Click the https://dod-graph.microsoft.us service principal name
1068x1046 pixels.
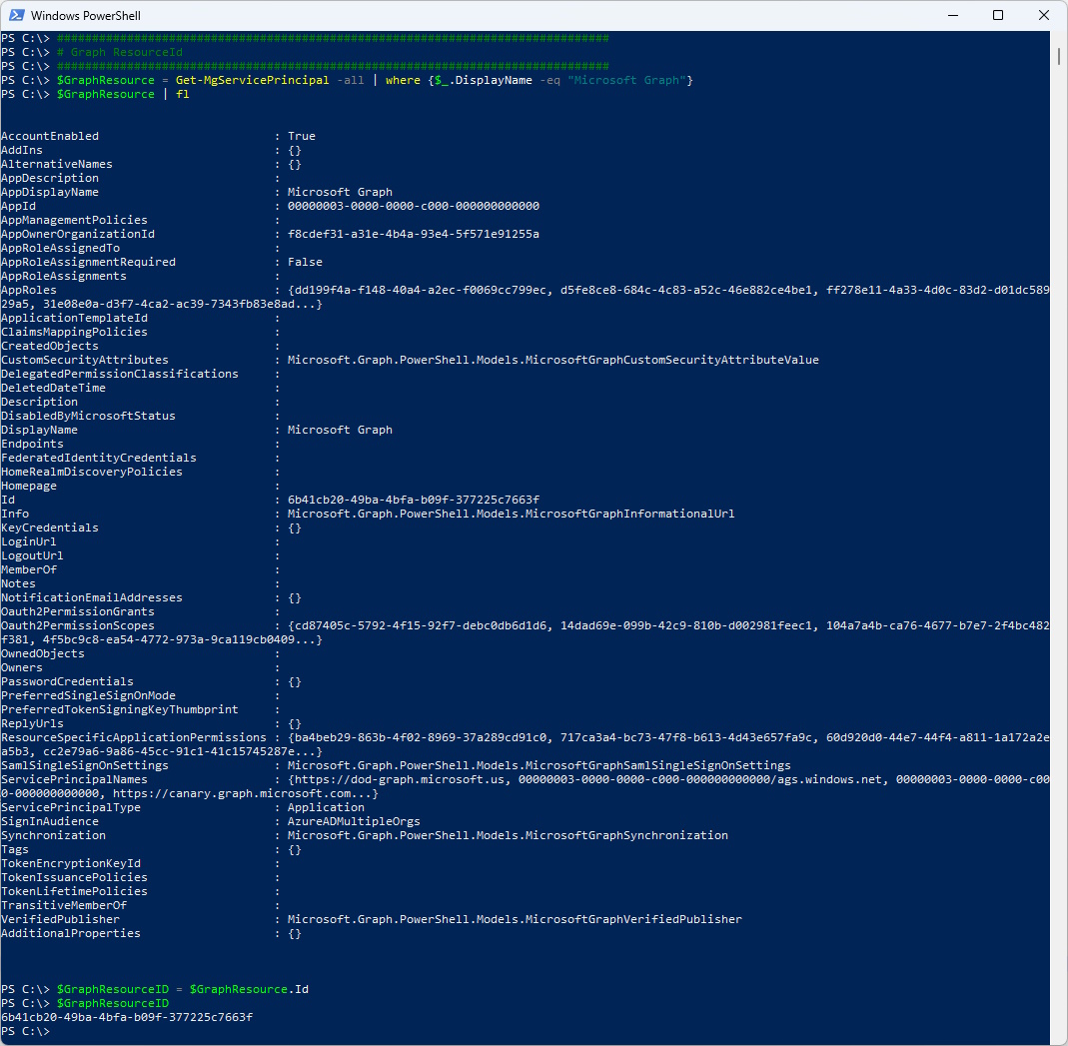tap(400, 779)
